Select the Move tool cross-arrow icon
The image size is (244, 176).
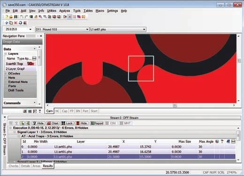tap(7, 23)
